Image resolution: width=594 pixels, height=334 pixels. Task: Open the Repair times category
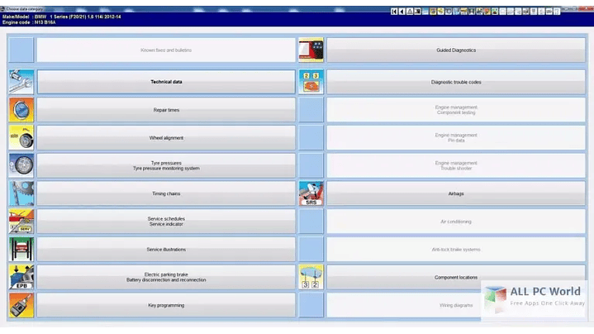click(166, 110)
